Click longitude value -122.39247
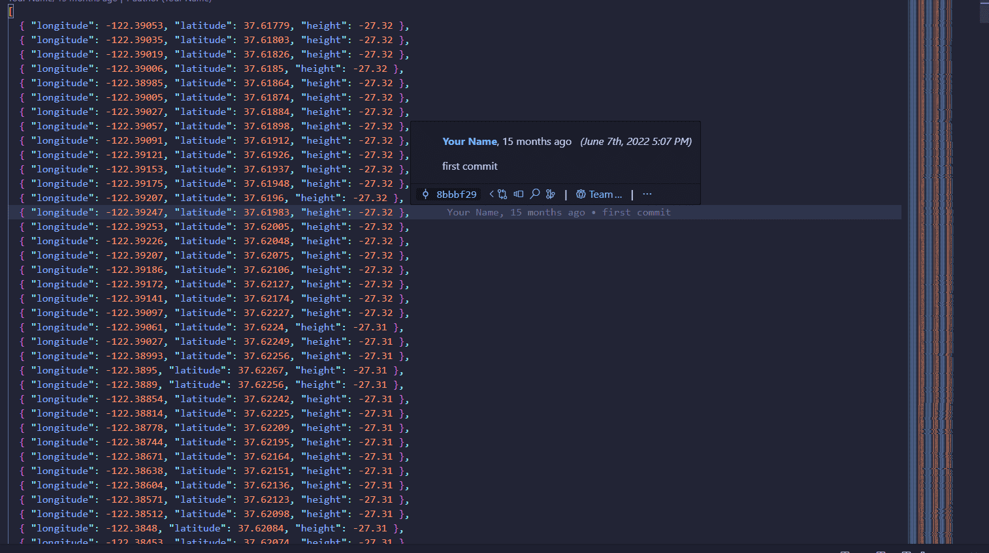 [x=135, y=212]
